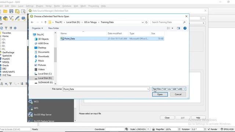
Task: Open the Raster menu
Action: tap(57, 6)
